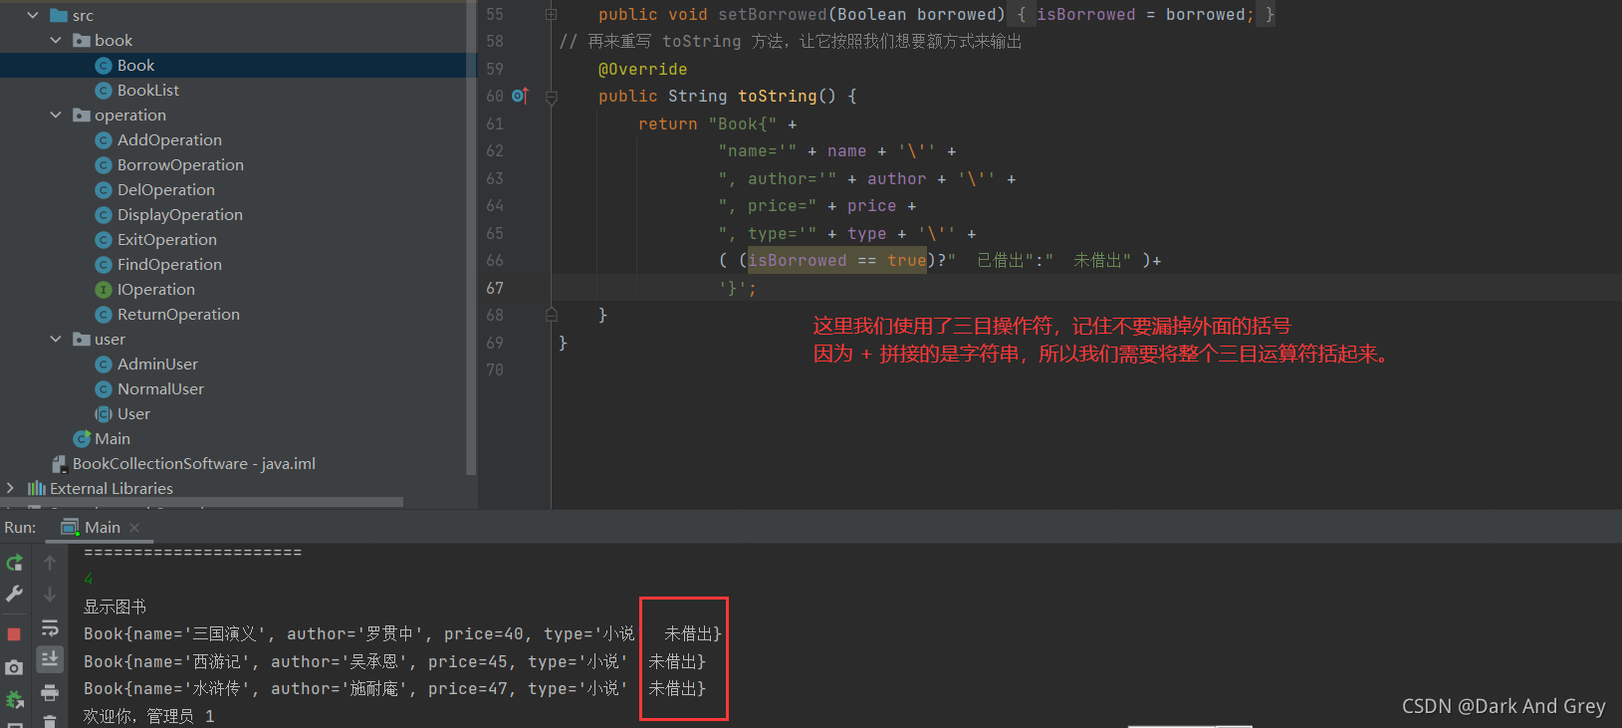The height and width of the screenshot is (728, 1622).
Task: Open BorrowOperation class
Action: pos(180,165)
